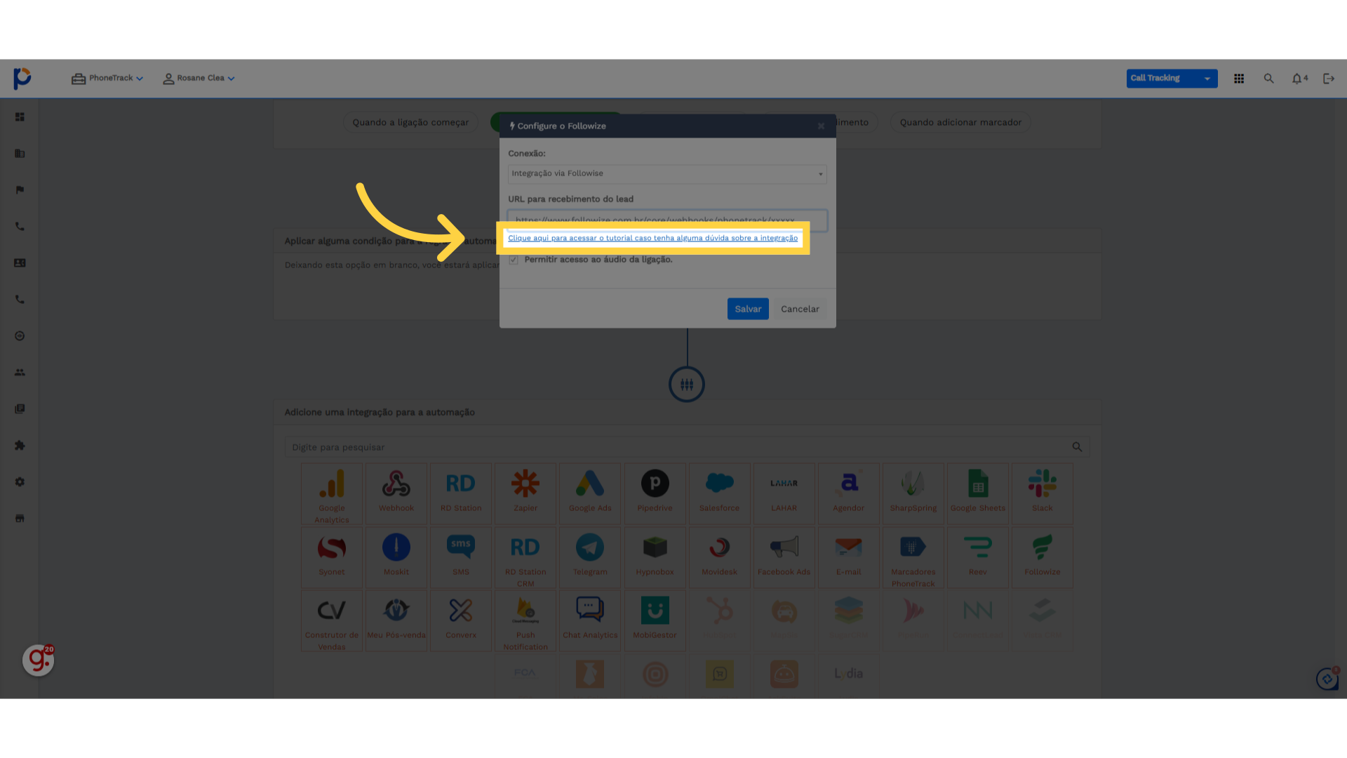
Task: Click the Cancelar button
Action: (x=800, y=309)
